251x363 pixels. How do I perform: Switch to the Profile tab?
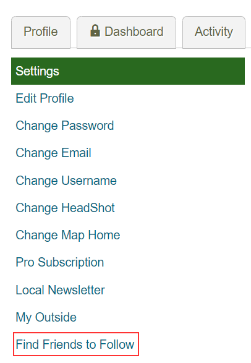click(x=41, y=32)
